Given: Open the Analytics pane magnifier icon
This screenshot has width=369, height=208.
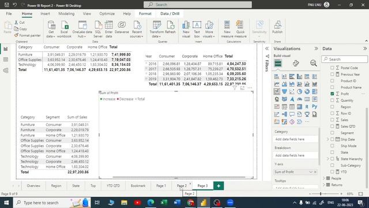Looking at the screenshot, I should [x=313, y=63].
